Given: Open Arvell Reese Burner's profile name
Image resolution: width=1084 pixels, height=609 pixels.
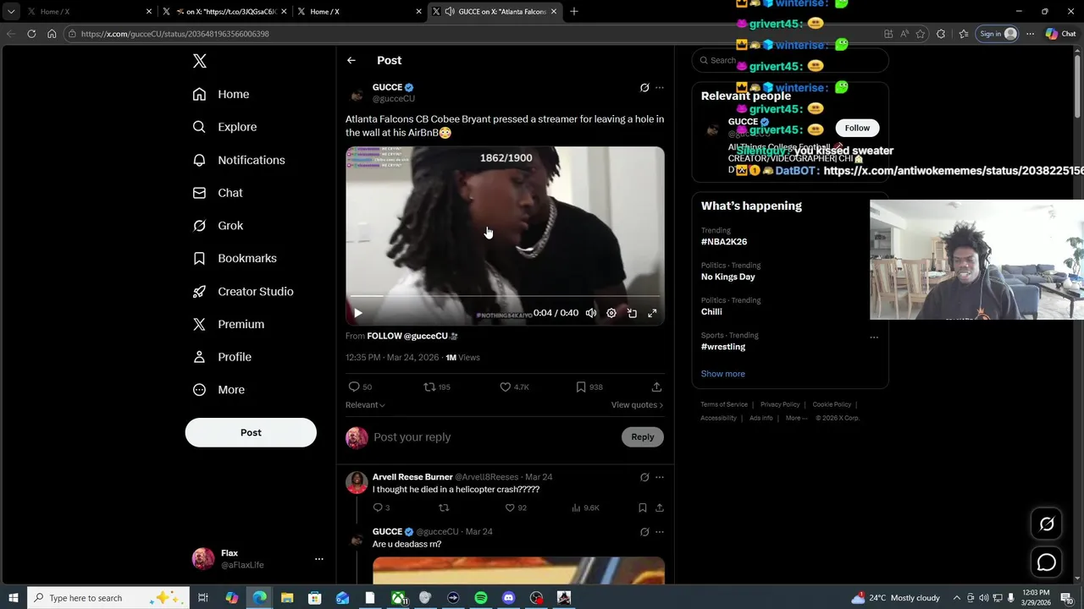Looking at the screenshot, I should pos(412,477).
